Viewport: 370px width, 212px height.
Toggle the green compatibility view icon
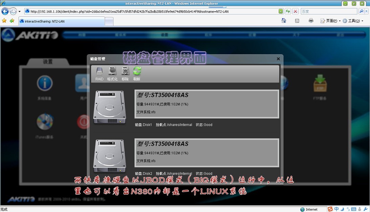(x=281, y=11)
